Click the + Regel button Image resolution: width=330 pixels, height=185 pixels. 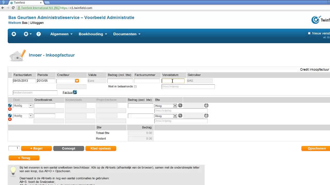pyautogui.click(x=36, y=149)
